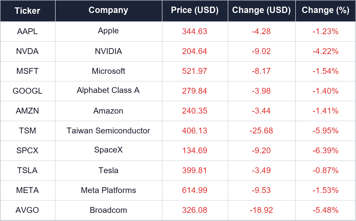Viewport: 356px width, 221px height.
Task: Open the NVDA ticker symbol
Action: tap(28, 51)
